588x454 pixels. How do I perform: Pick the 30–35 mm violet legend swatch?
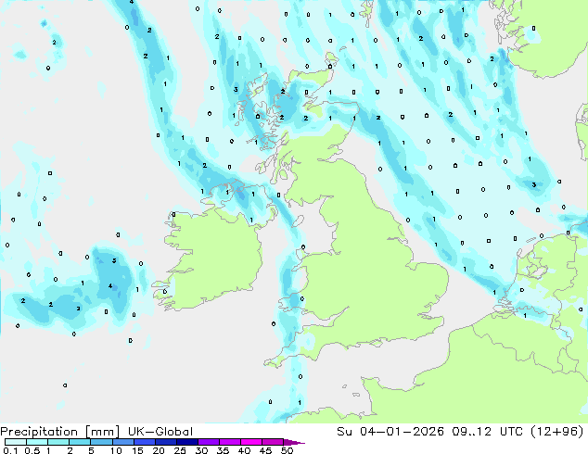tap(208, 442)
